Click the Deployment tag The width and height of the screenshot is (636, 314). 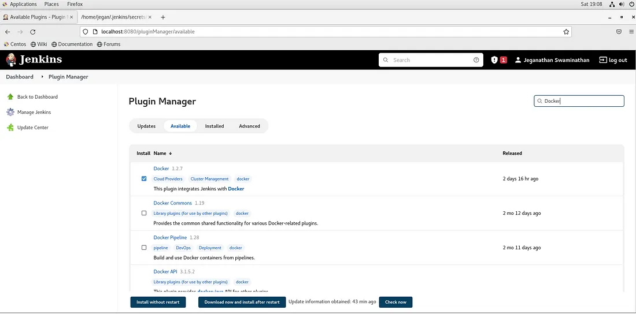point(210,248)
